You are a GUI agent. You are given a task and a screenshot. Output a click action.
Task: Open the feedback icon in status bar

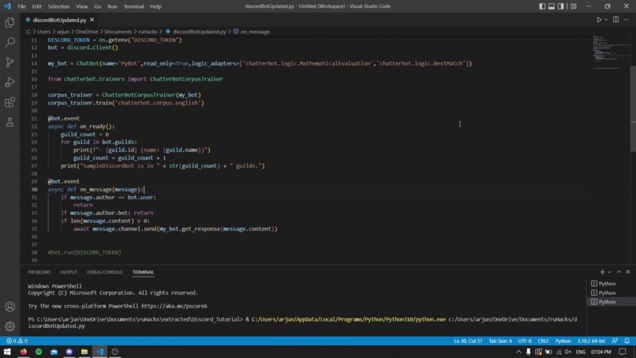tap(615, 341)
